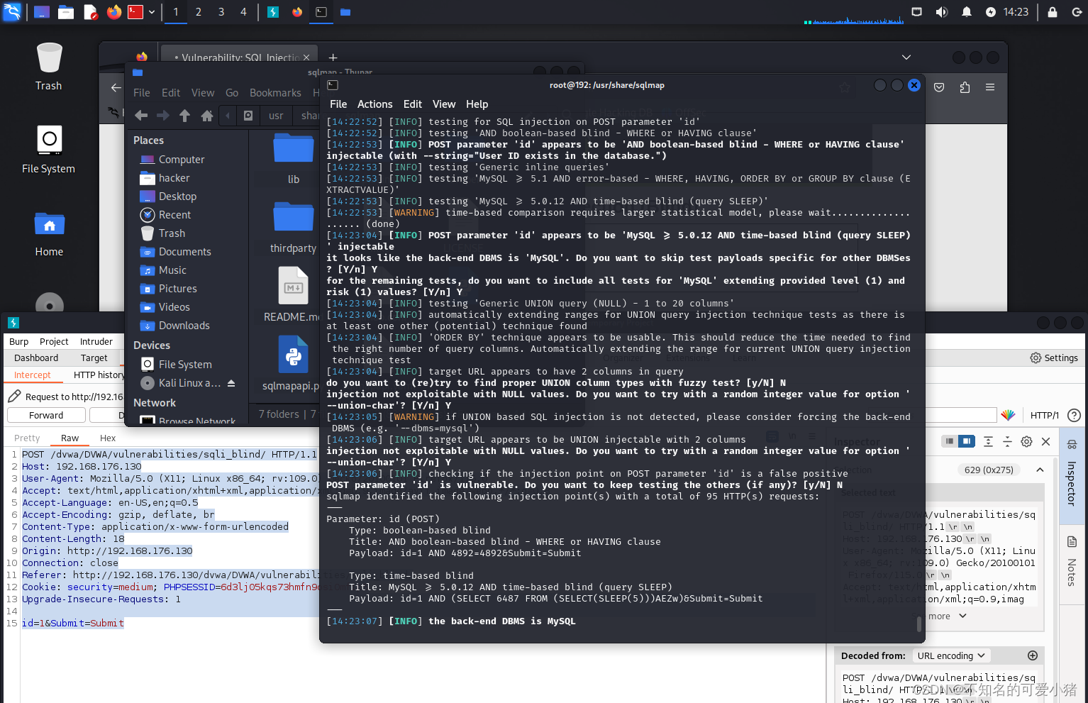The height and width of the screenshot is (703, 1088).
Task: Eject the Kali Linux device in Thunar
Action: coord(231,383)
